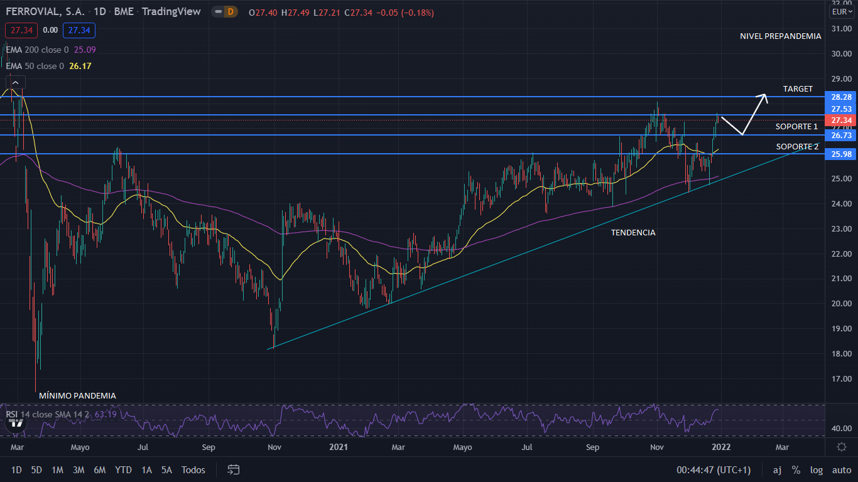
Task: Show all data with Todos
Action: [193, 470]
